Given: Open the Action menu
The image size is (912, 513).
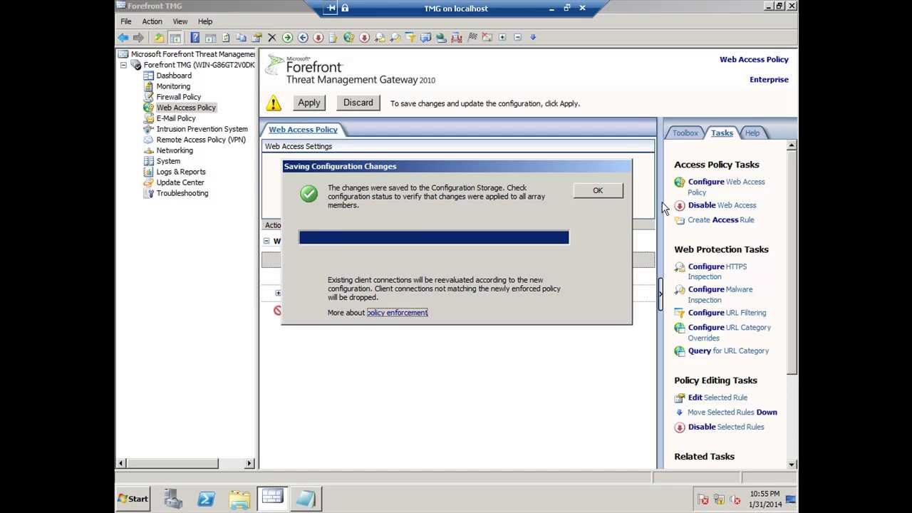Looking at the screenshot, I should (x=152, y=21).
